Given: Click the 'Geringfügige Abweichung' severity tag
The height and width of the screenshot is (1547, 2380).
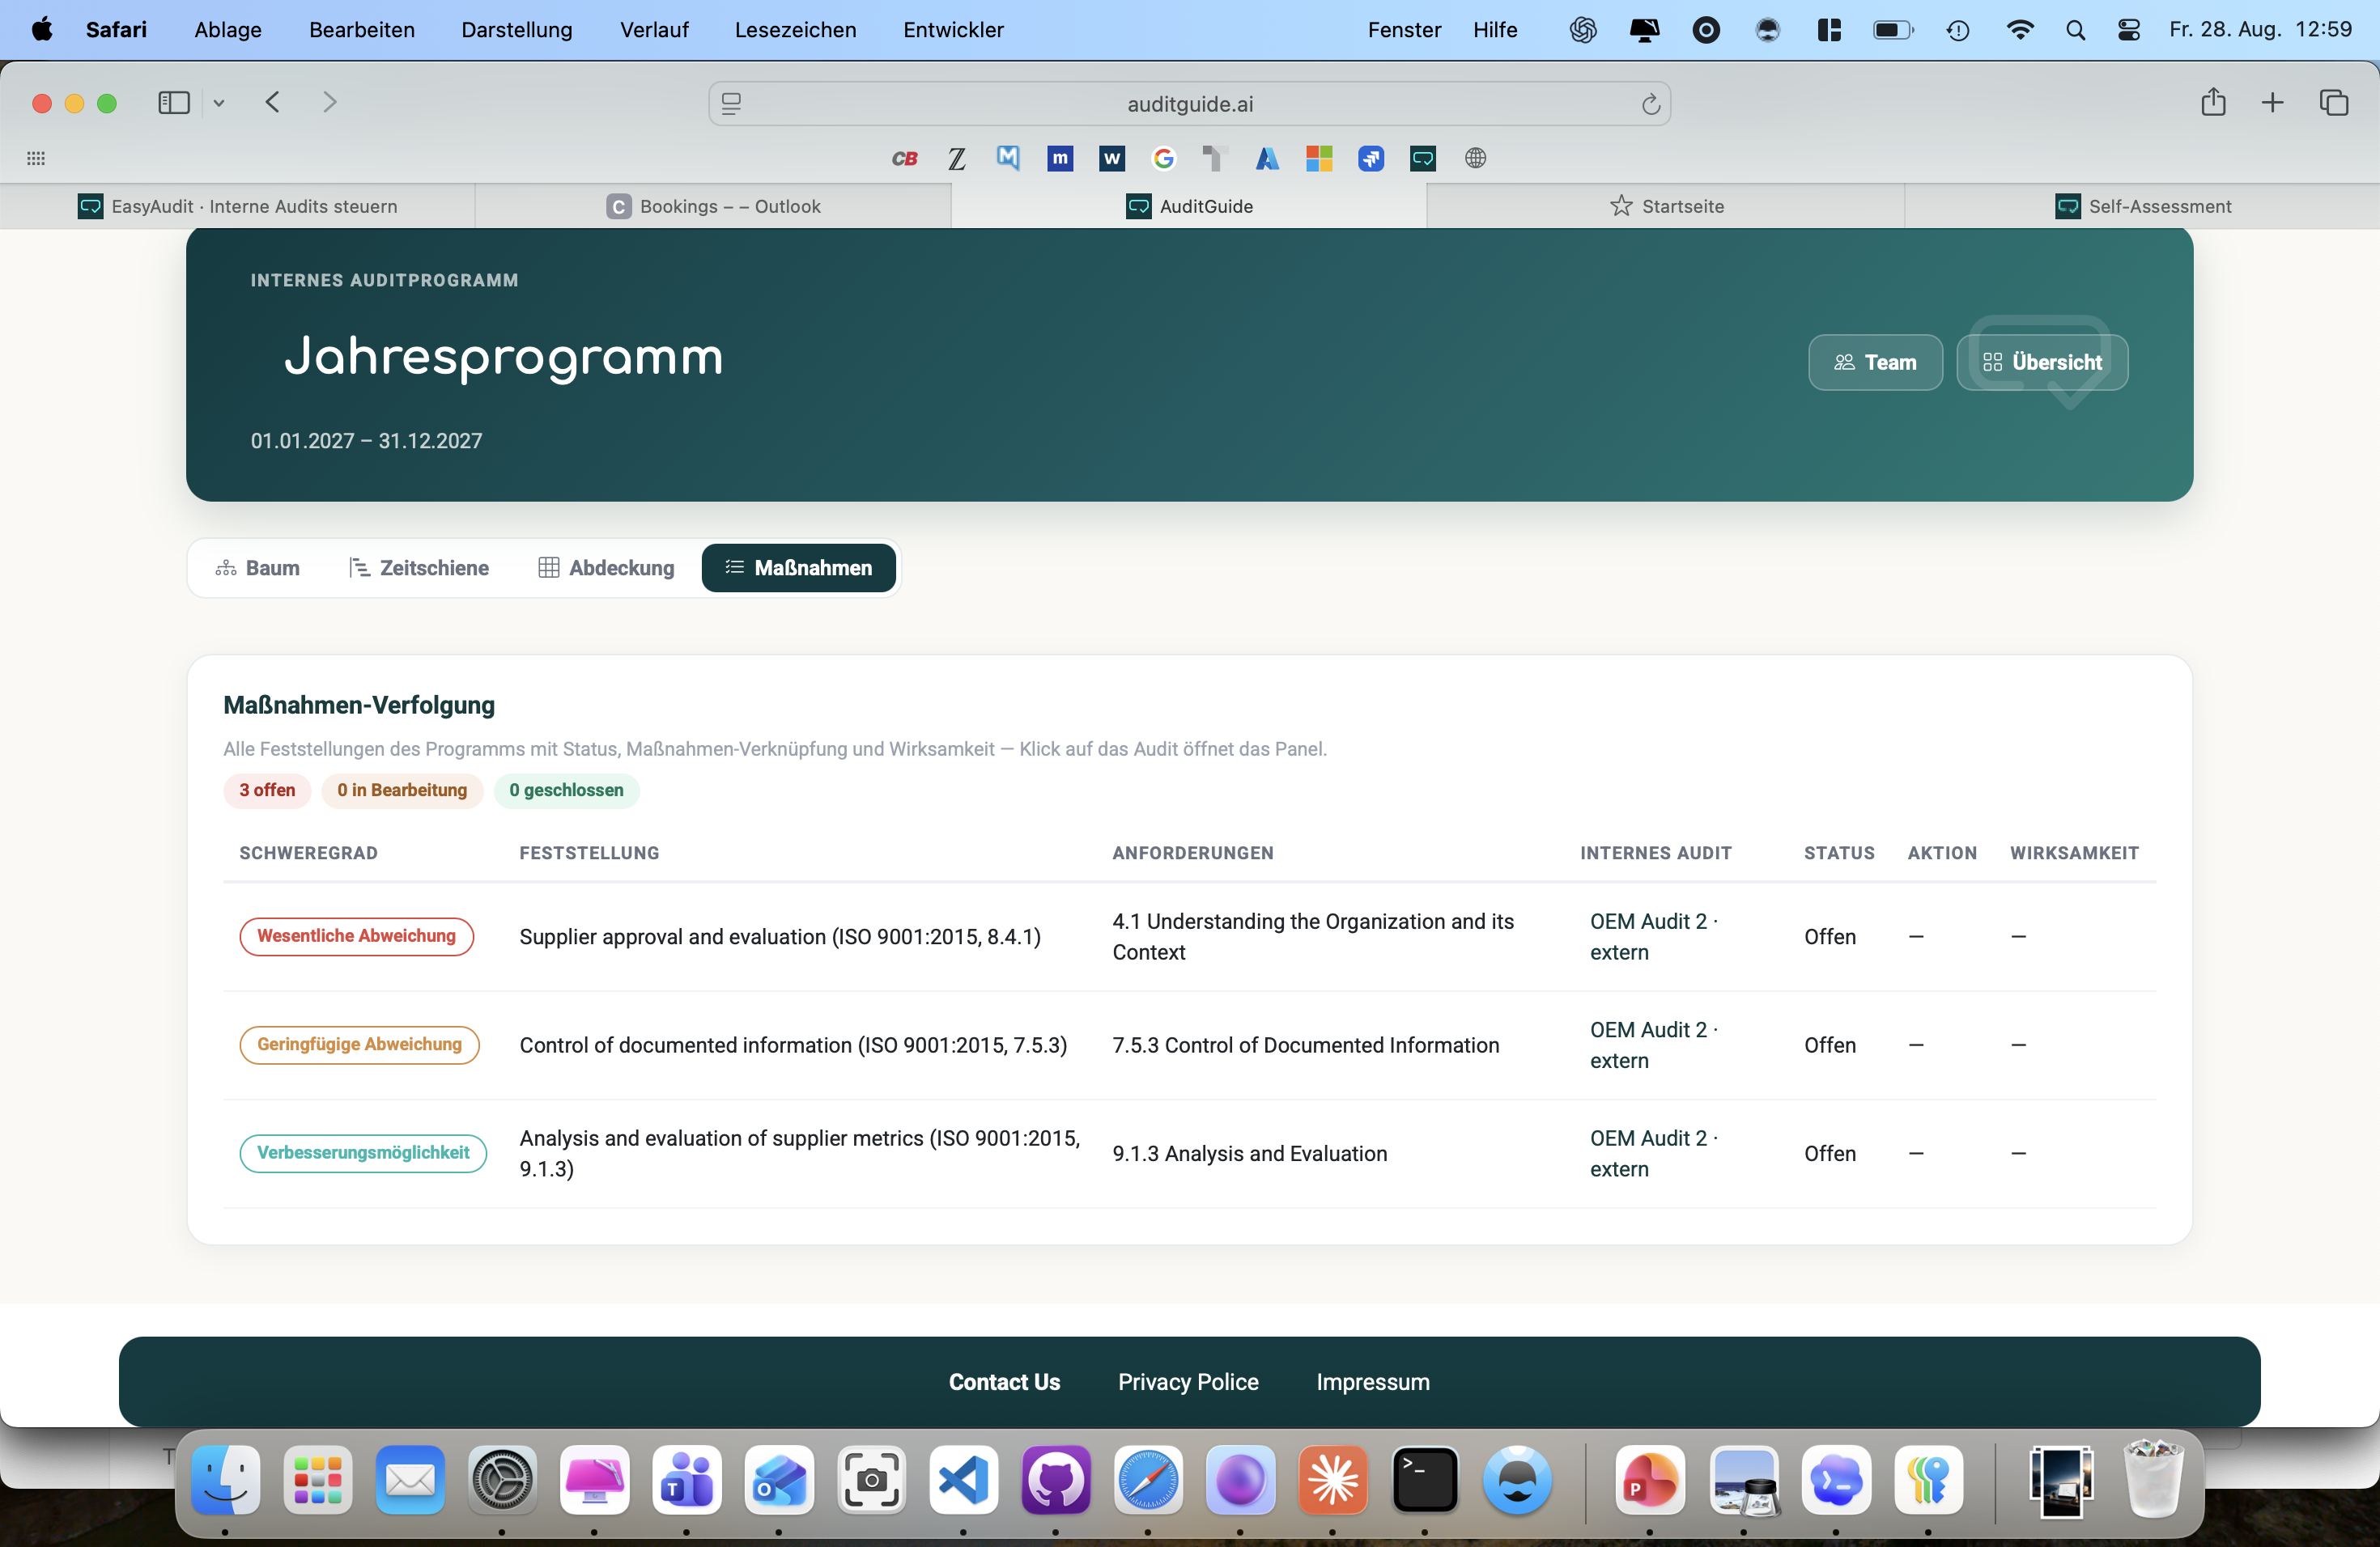Looking at the screenshot, I should tap(359, 1045).
